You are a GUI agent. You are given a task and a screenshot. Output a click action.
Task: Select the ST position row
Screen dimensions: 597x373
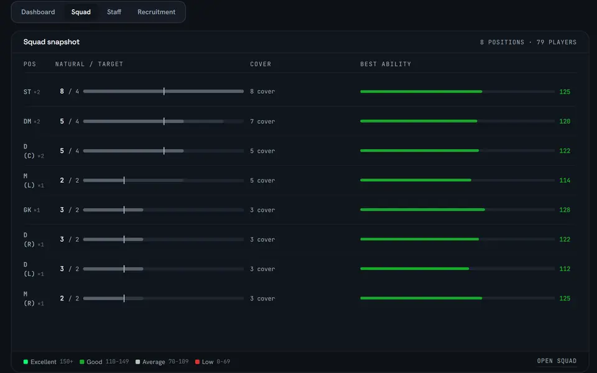pos(300,91)
